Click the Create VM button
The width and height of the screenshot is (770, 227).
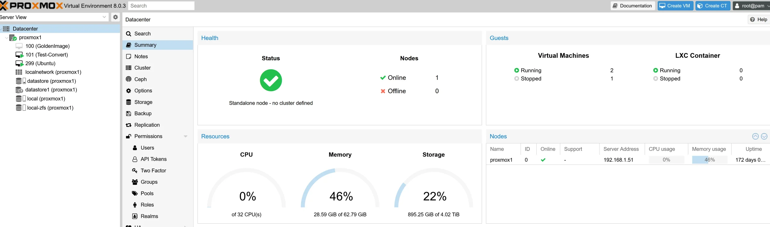[675, 6]
